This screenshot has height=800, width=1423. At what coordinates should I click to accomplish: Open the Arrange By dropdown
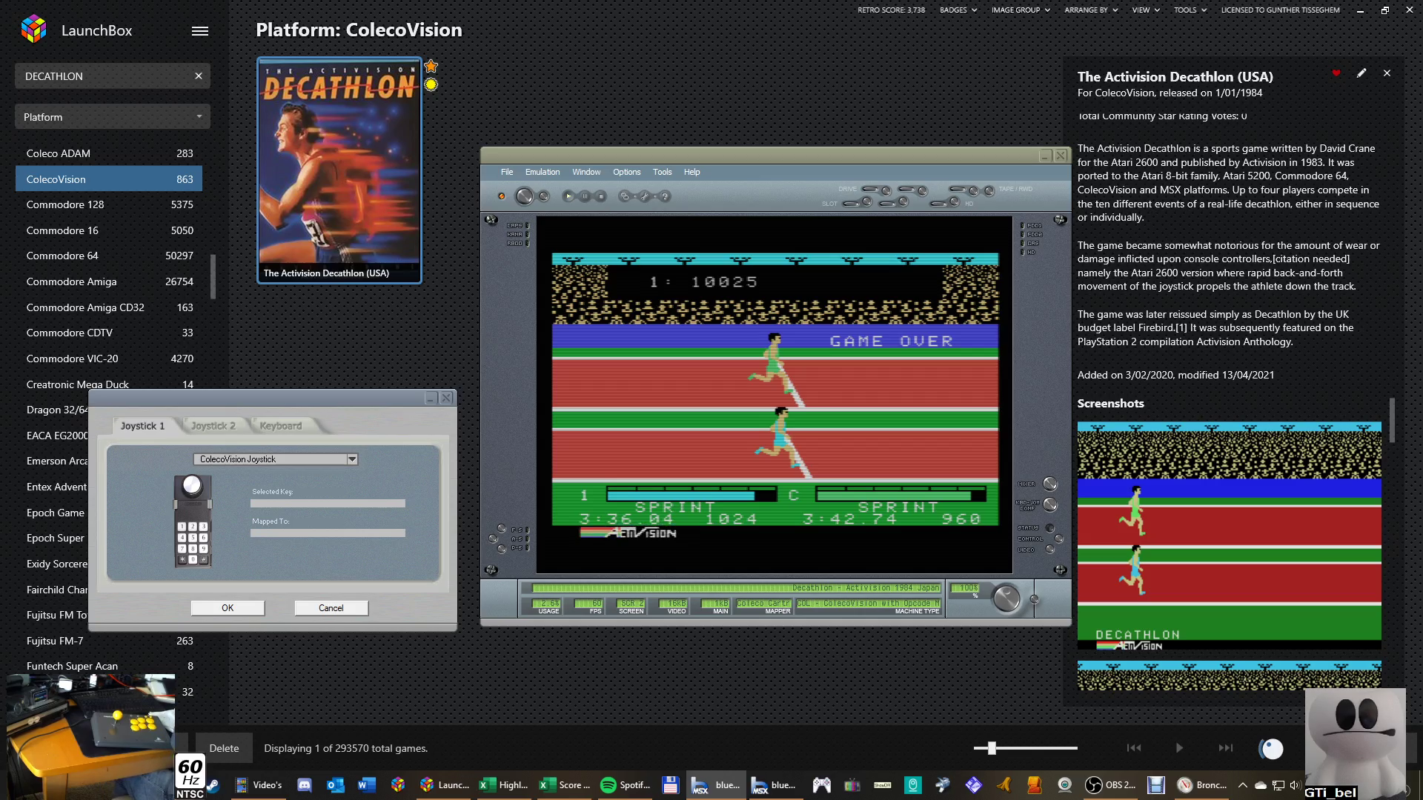point(1090,10)
